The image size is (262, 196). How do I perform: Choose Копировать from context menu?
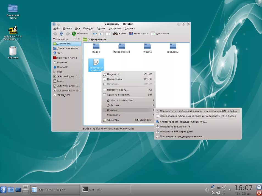point(128,79)
